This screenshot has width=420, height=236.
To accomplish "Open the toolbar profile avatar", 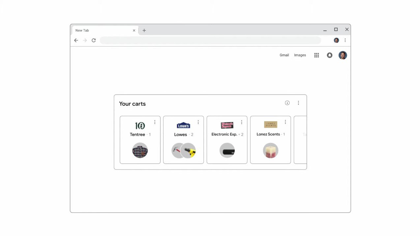I will pos(336,40).
